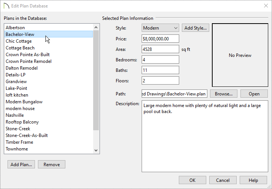Click into the Price field

click(160, 39)
